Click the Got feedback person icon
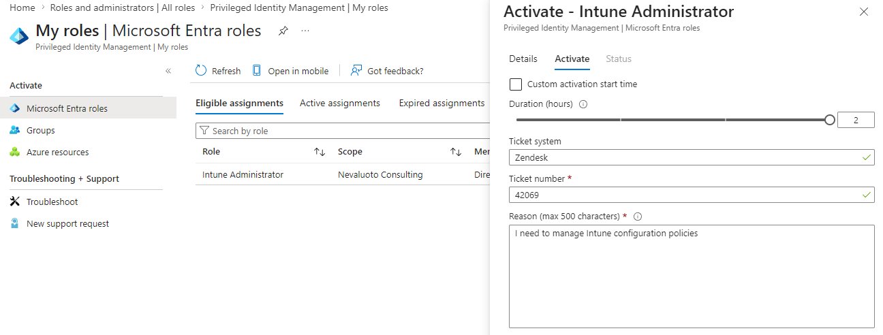This screenshot has width=883, height=335. click(x=356, y=71)
